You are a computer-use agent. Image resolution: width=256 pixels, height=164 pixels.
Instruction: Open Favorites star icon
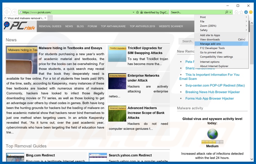(x=241, y=12)
